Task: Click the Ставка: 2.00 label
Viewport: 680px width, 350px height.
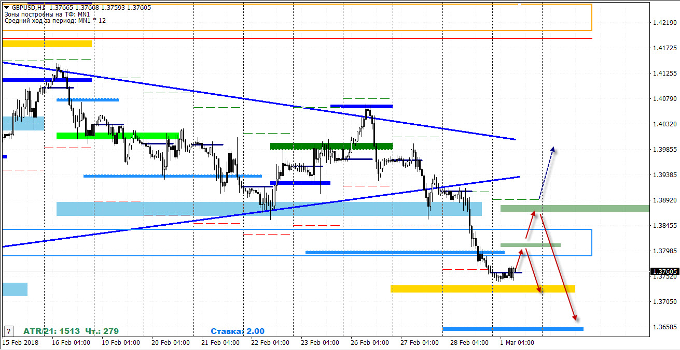Action: click(x=237, y=331)
